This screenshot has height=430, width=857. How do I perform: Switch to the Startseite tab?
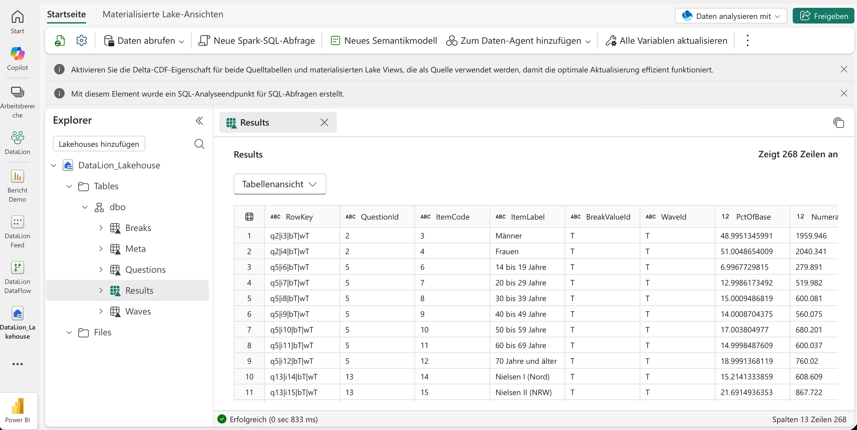(x=66, y=14)
